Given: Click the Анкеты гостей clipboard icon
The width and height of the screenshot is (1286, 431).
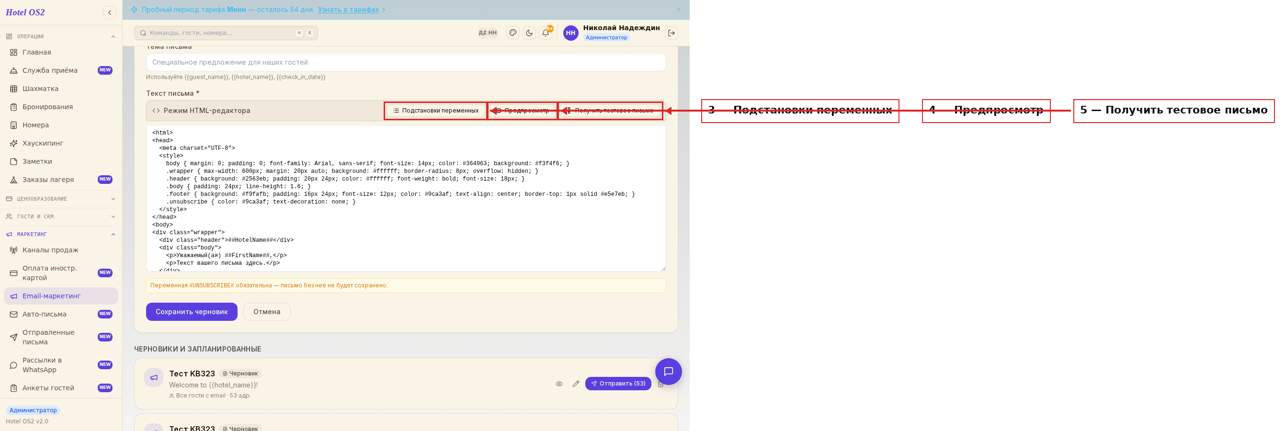Looking at the screenshot, I should [13, 388].
